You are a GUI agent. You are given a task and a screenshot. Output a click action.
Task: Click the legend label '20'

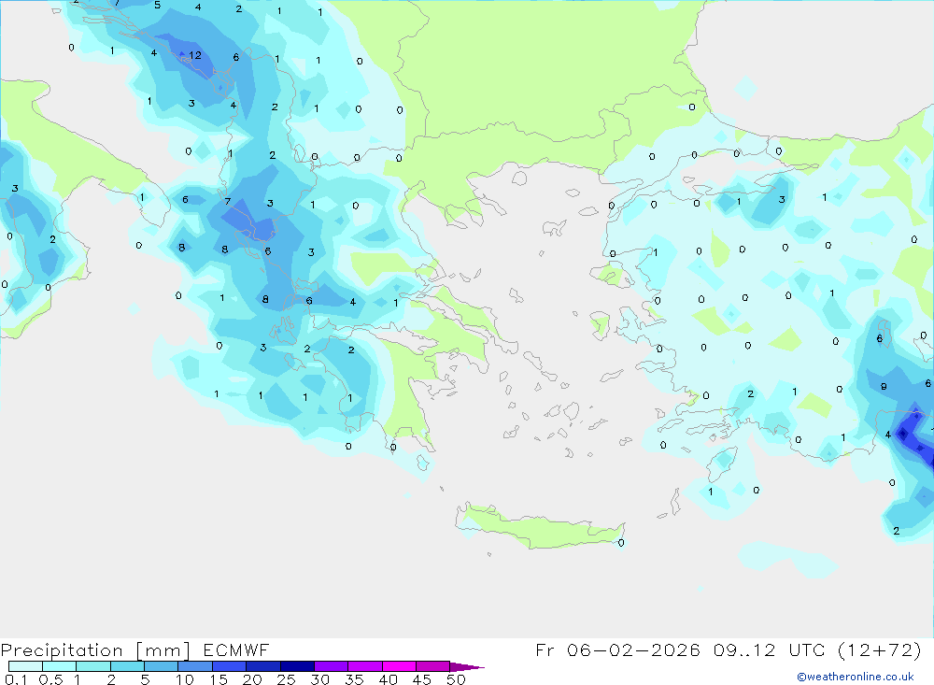click(252, 679)
